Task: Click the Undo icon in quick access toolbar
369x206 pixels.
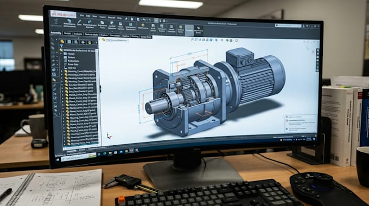Action: pos(144,20)
